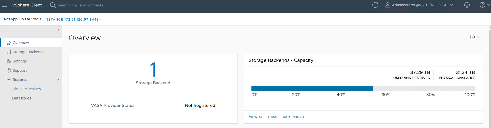Collapse the Reports section chevron
Image resolution: width=491 pixels, height=128 pixels.
click(58, 80)
